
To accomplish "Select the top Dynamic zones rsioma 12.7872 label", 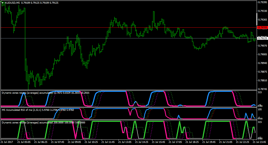I will point(46,93).
